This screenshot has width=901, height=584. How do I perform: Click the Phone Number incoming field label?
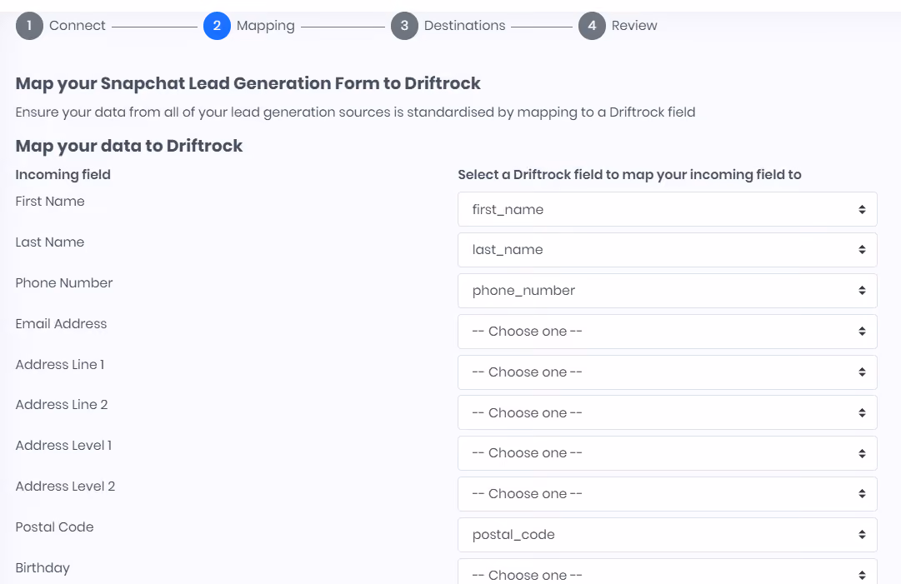[64, 283]
